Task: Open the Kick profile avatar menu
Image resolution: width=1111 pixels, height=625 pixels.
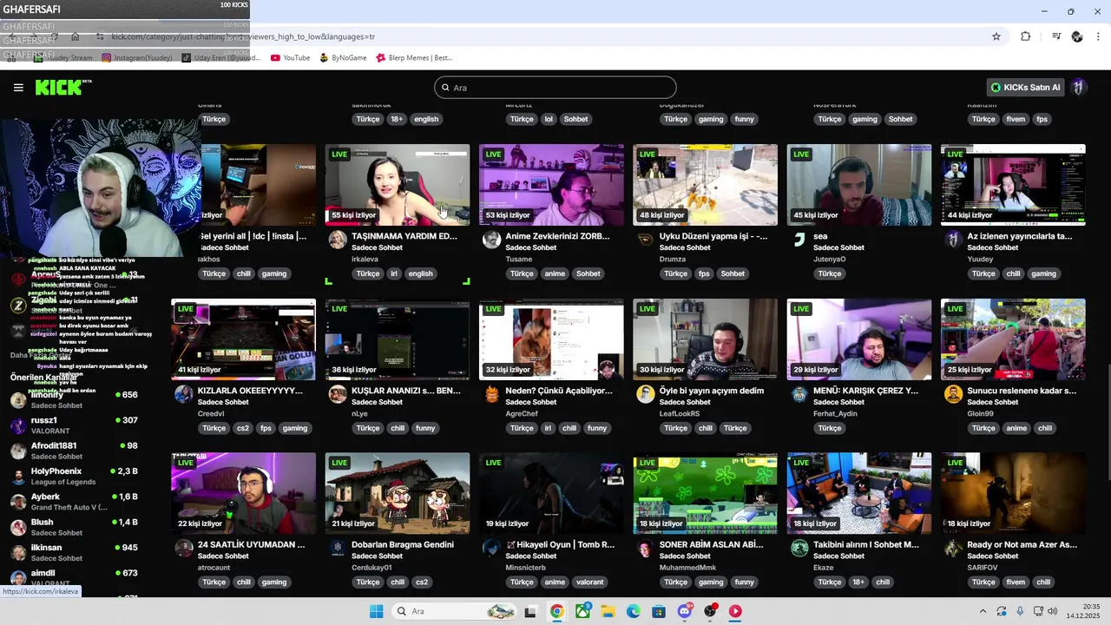Action: [x=1079, y=88]
